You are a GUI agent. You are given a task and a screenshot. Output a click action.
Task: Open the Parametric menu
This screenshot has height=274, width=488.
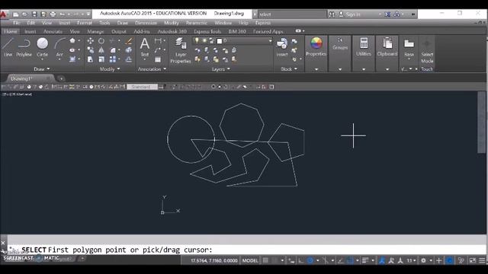pos(197,23)
